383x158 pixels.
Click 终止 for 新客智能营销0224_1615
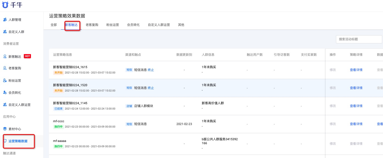click(151, 70)
